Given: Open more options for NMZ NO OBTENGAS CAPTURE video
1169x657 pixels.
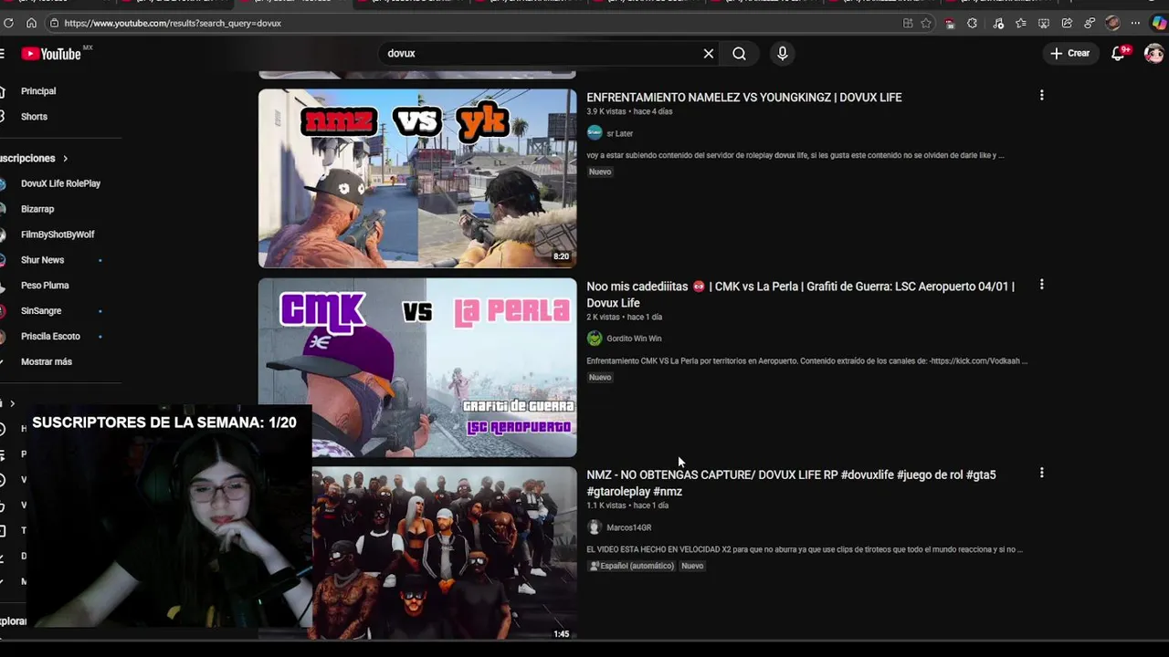Looking at the screenshot, I should tap(1041, 473).
